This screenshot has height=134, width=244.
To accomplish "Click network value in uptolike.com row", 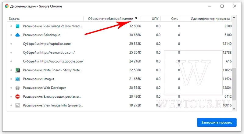I will tap(179, 44).
